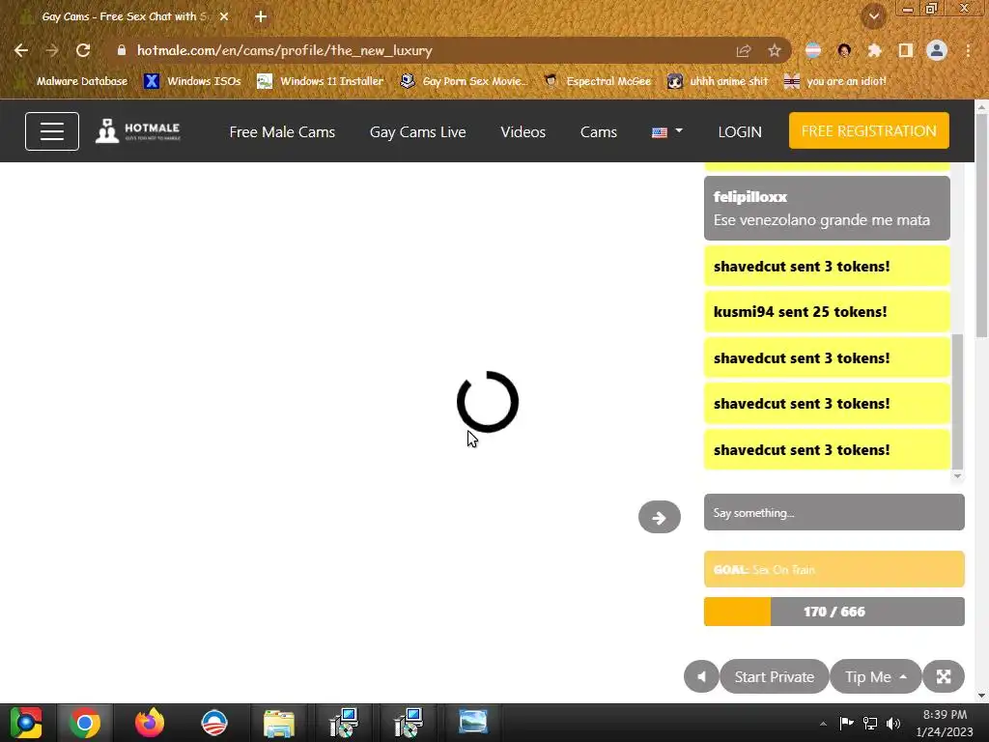Image resolution: width=989 pixels, height=742 pixels.
Task: Open File Explorer from the taskbar
Action: (279, 723)
